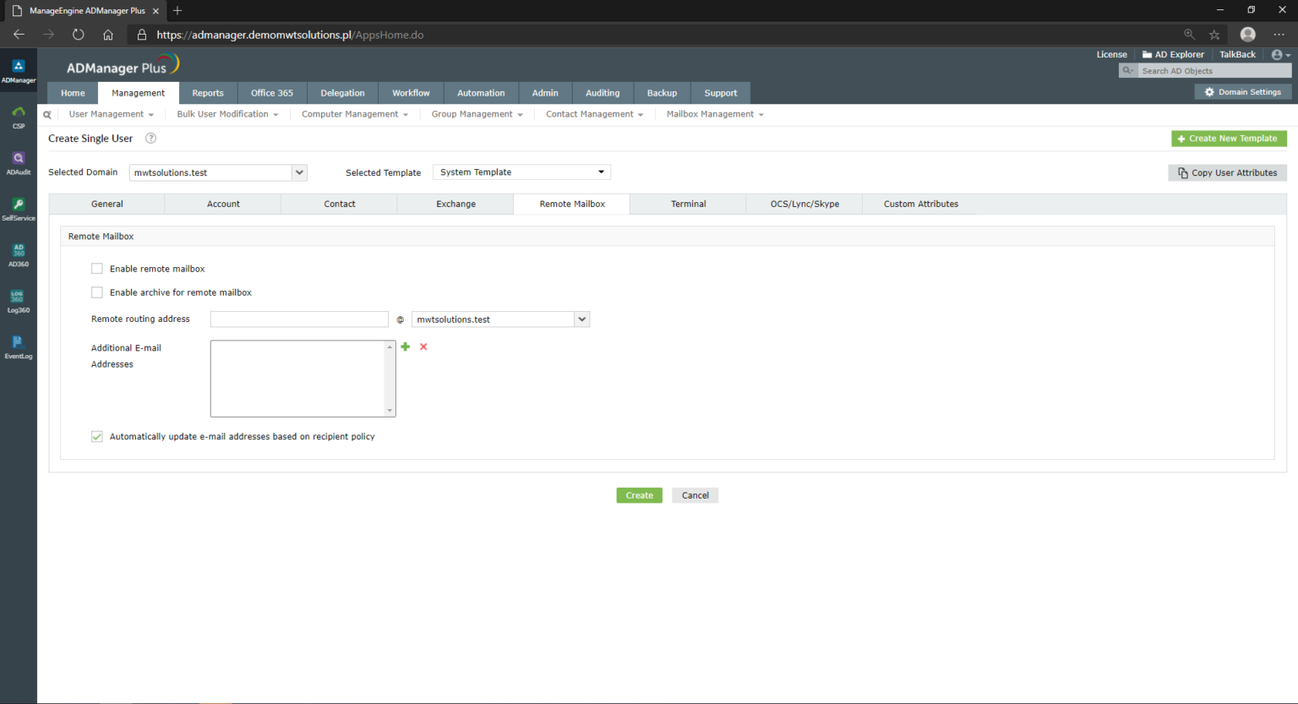Go to the Reports tab

pyautogui.click(x=208, y=93)
